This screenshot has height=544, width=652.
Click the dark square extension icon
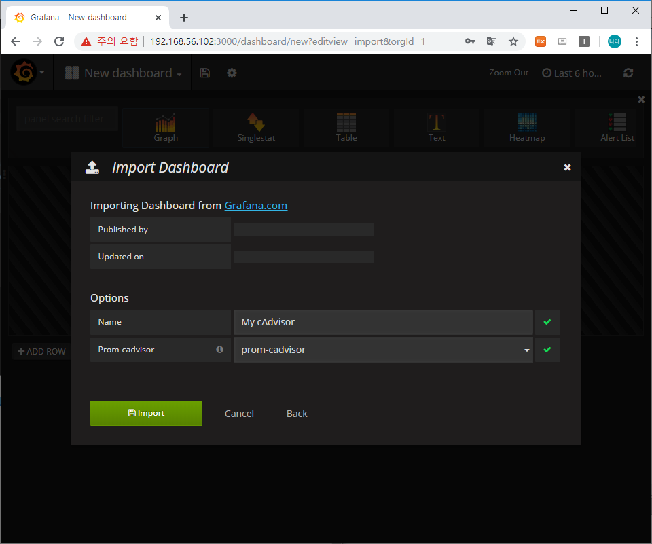coord(584,41)
